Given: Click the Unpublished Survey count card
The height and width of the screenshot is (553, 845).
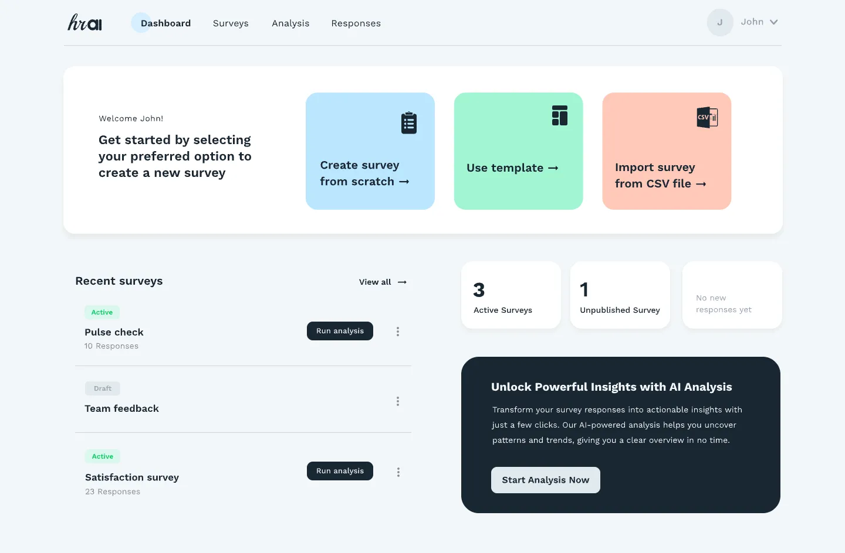Looking at the screenshot, I should [x=620, y=295].
